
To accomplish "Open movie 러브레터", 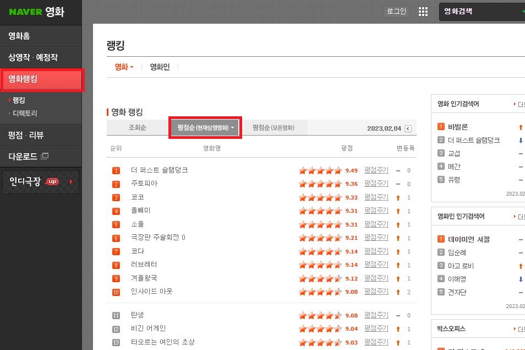I will tap(144, 265).
